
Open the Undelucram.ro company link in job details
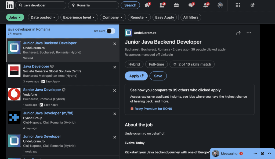(x=145, y=33)
